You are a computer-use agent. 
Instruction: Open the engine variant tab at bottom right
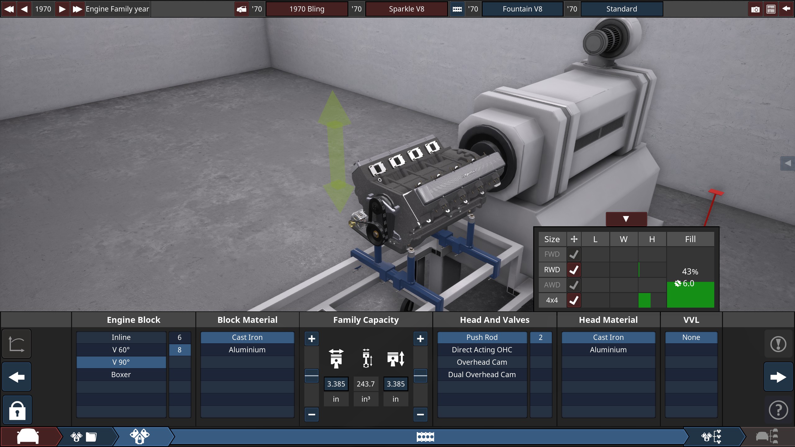coord(711,437)
